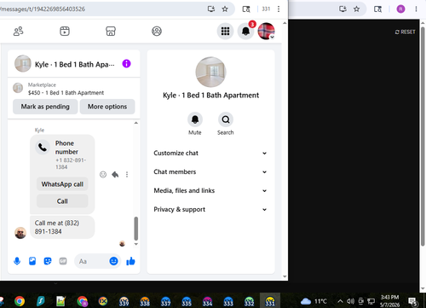
Task: Click the phone handset icon in message card
Action: click(43, 148)
